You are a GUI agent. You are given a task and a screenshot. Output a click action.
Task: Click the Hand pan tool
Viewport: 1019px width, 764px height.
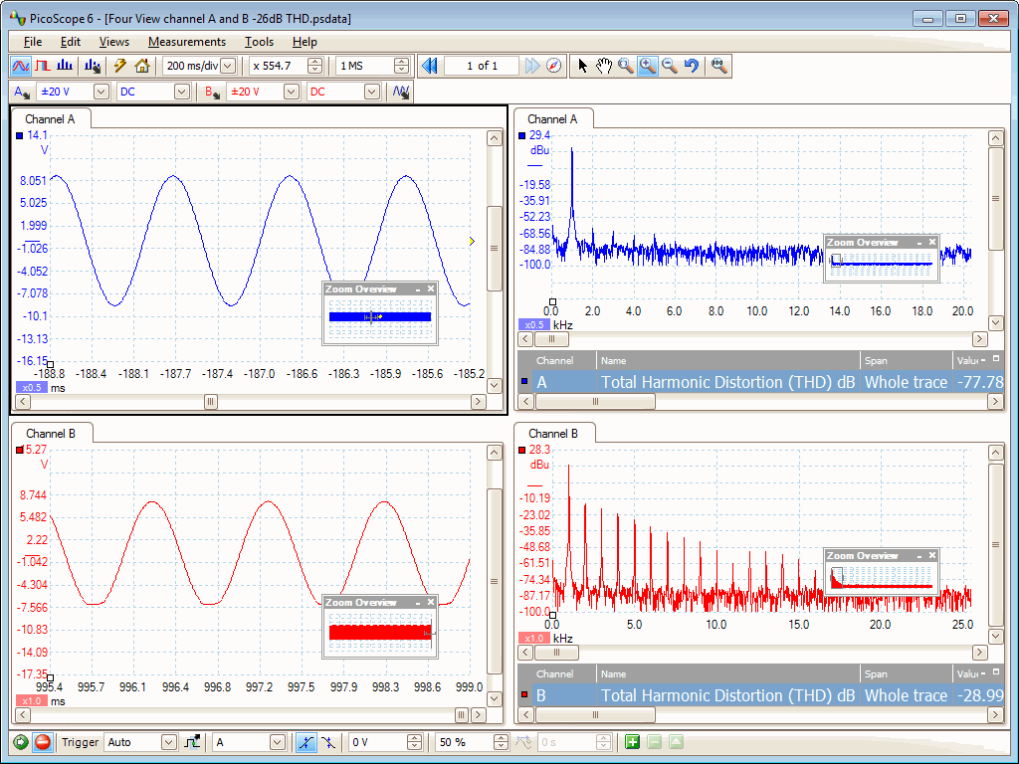[x=604, y=66]
